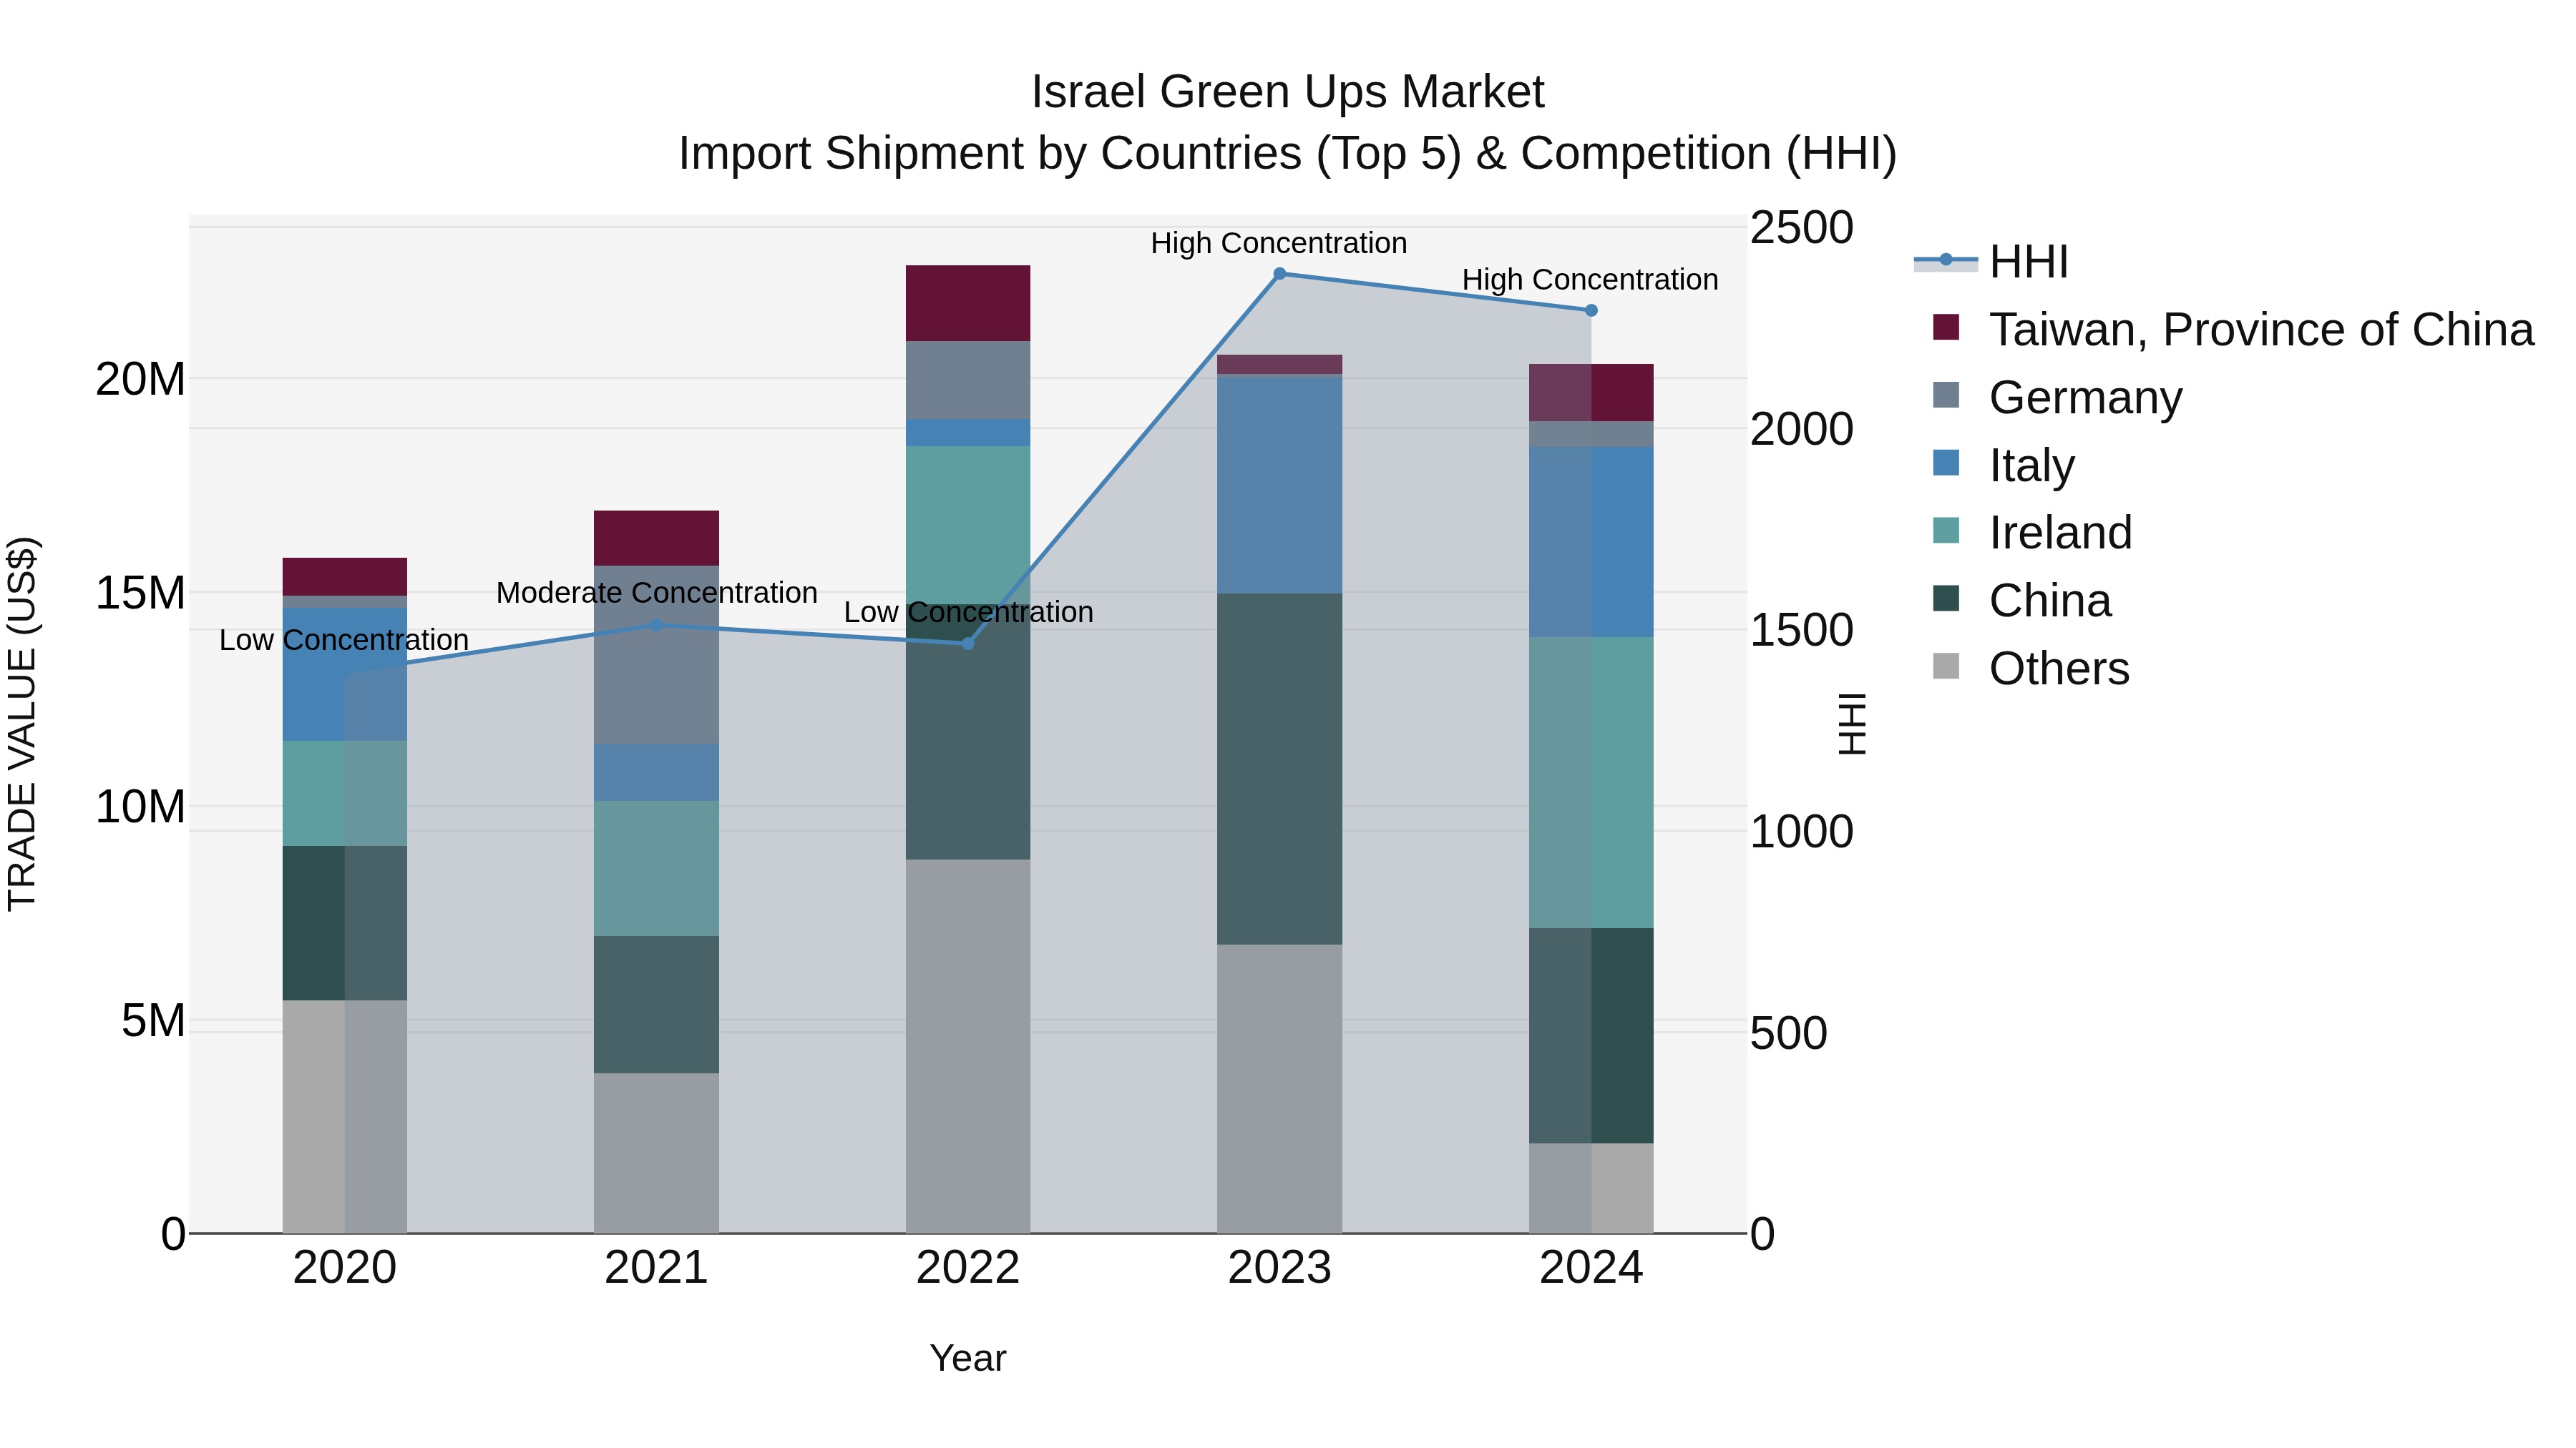This screenshot has height=1448, width=2576.
Task: Click the 1500 right-axis tick label
Action: [x=1802, y=631]
